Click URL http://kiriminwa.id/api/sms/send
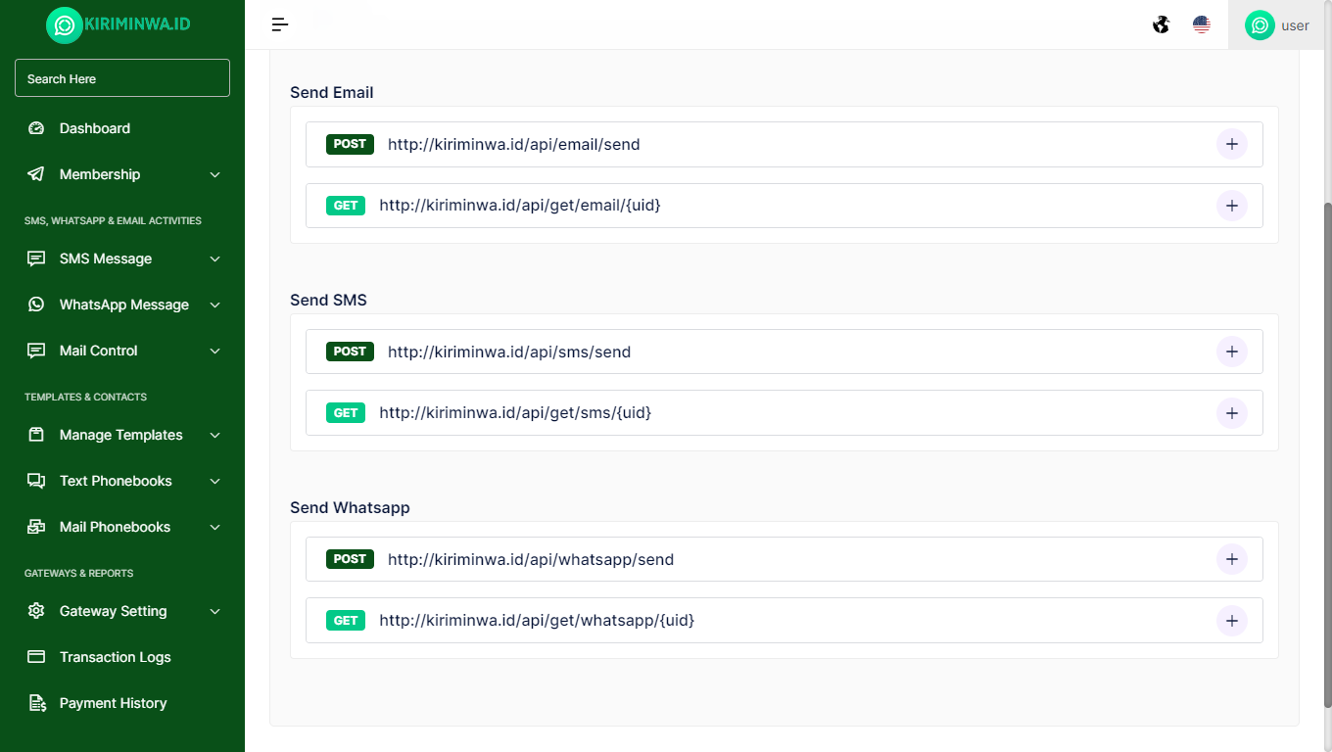The height and width of the screenshot is (752, 1332). 509,352
